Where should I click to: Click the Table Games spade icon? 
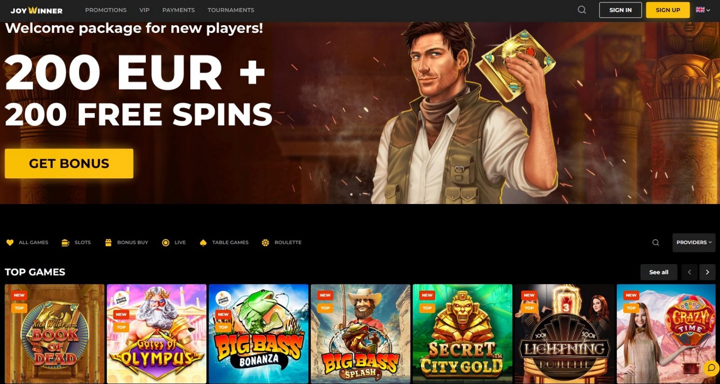pos(203,243)
